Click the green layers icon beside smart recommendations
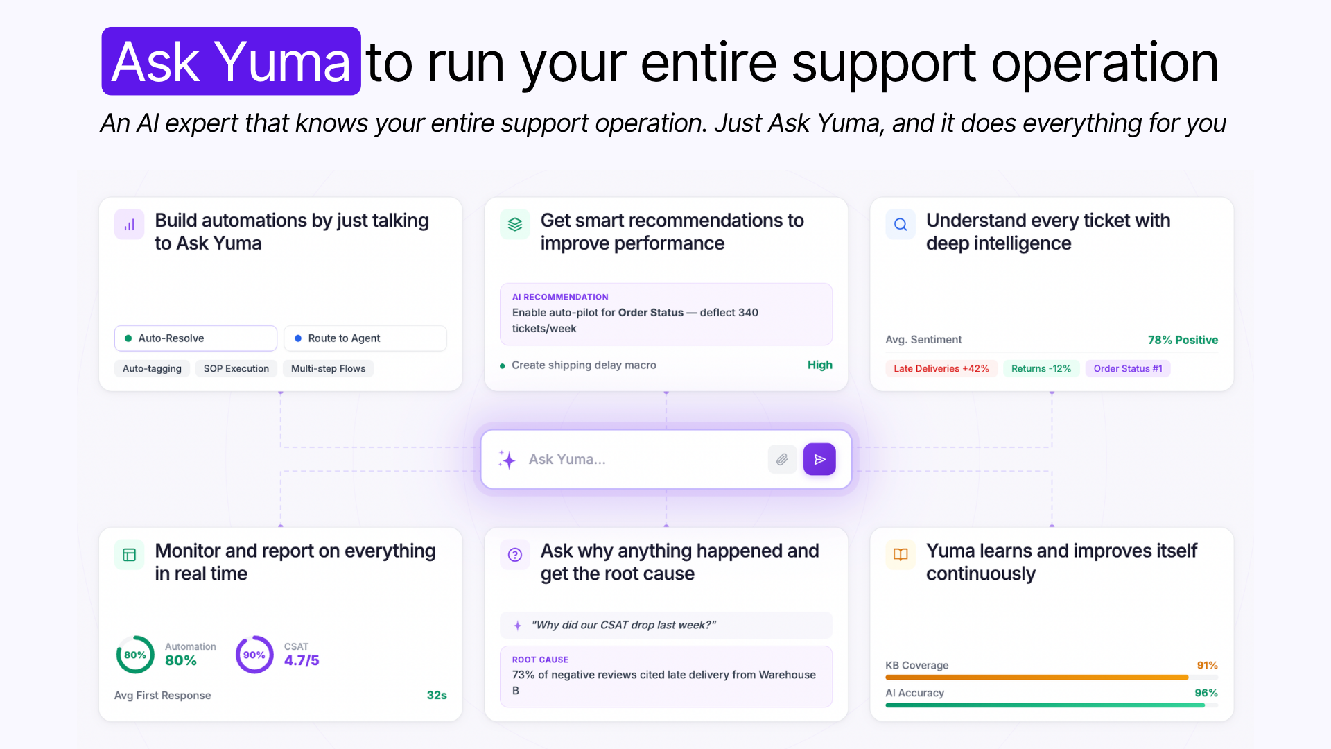Image resolution: width=1331 pixels, height=749 pixels. click(x=515, y=225)
